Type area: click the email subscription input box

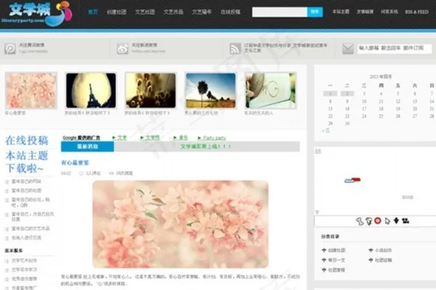pyautogui.click(x=392, y=49)
